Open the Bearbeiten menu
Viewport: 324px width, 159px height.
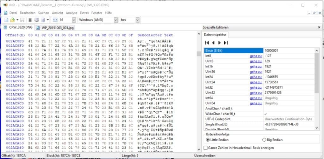tap(28, 13)
